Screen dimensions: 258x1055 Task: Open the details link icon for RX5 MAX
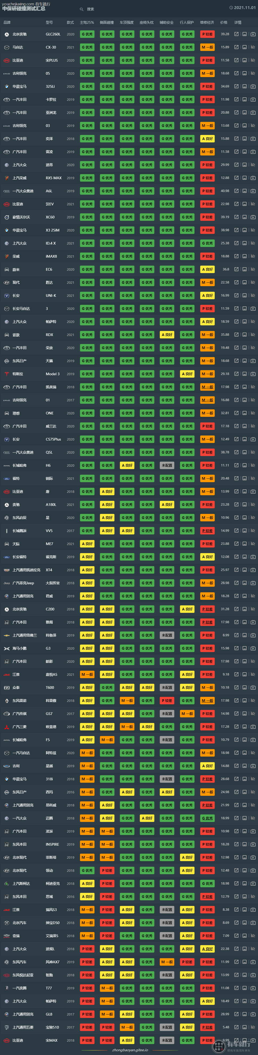pos(236,178)
